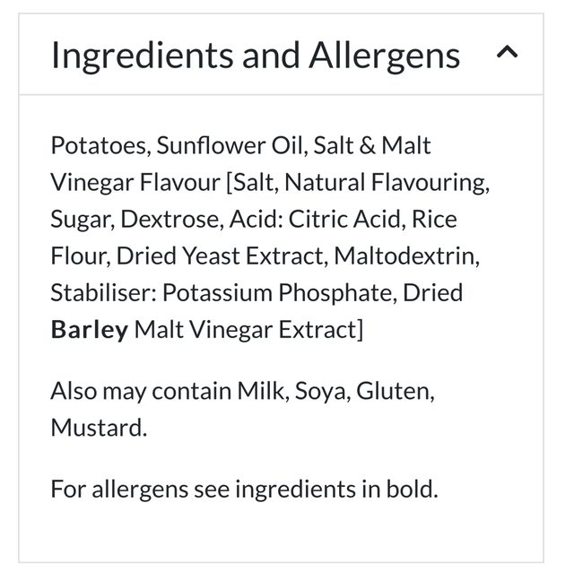Collapse the Ingredients and Allergens chevron
This screenshot has width=574, height=572.
click(x=507, y=53)
